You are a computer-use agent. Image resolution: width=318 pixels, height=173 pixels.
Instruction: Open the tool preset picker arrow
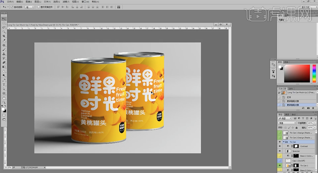click(8, 7)
